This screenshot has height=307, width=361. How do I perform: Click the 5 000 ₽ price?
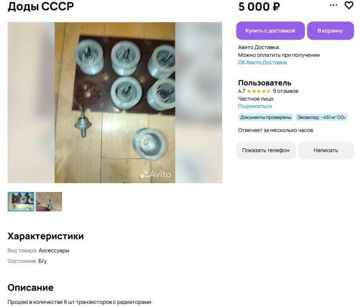tap(259, 7)
